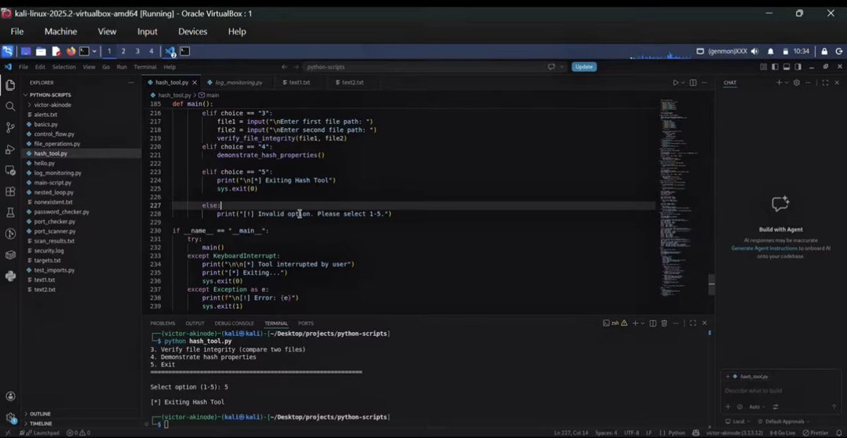The image size is (847, 438).
Task: Split the terminal panel
Action: point(652,323)
